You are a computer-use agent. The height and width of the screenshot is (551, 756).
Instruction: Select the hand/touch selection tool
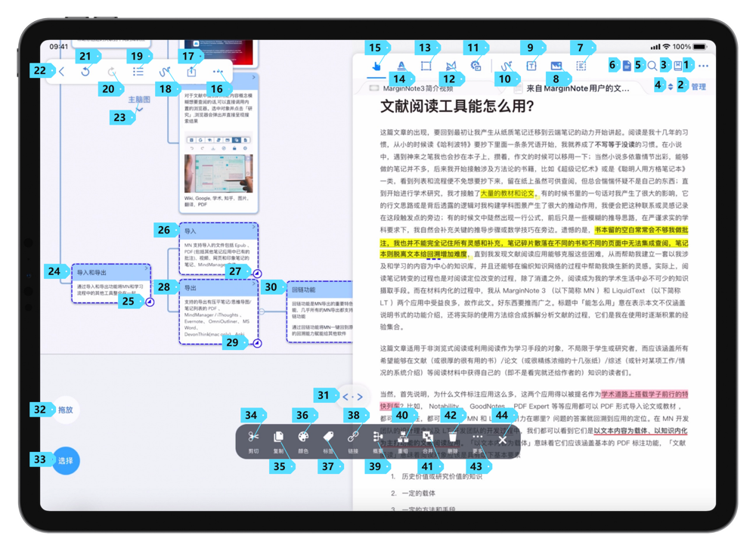(x=376, y=67)
